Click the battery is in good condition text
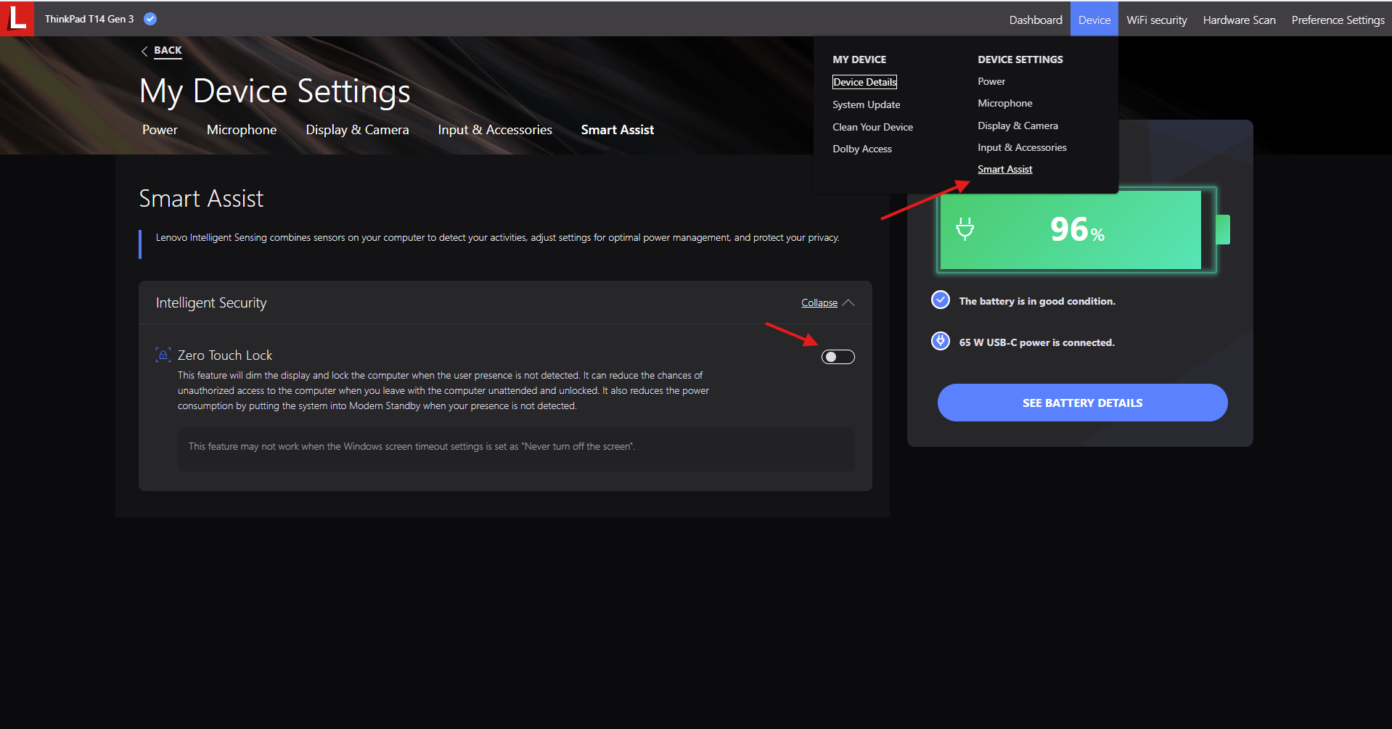Viewport: 1392px width, 729px height. click(1037, 301)
